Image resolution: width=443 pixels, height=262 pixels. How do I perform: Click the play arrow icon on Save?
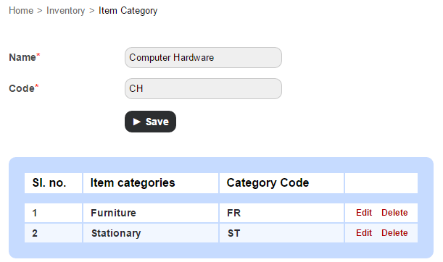point(137,122)
